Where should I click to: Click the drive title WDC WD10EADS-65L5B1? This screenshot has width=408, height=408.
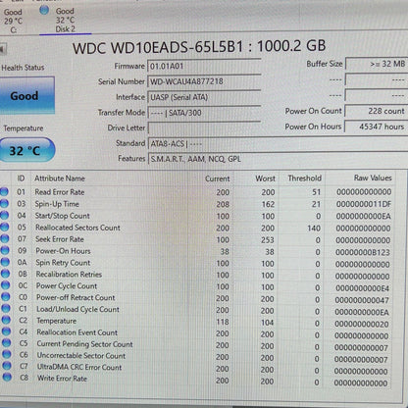(x=158, y=48)
